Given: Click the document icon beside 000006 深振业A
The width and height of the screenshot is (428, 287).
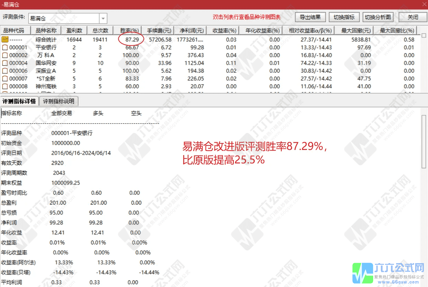Looking at the screenshot, I should pyautogui.click(x=5, y=71).
